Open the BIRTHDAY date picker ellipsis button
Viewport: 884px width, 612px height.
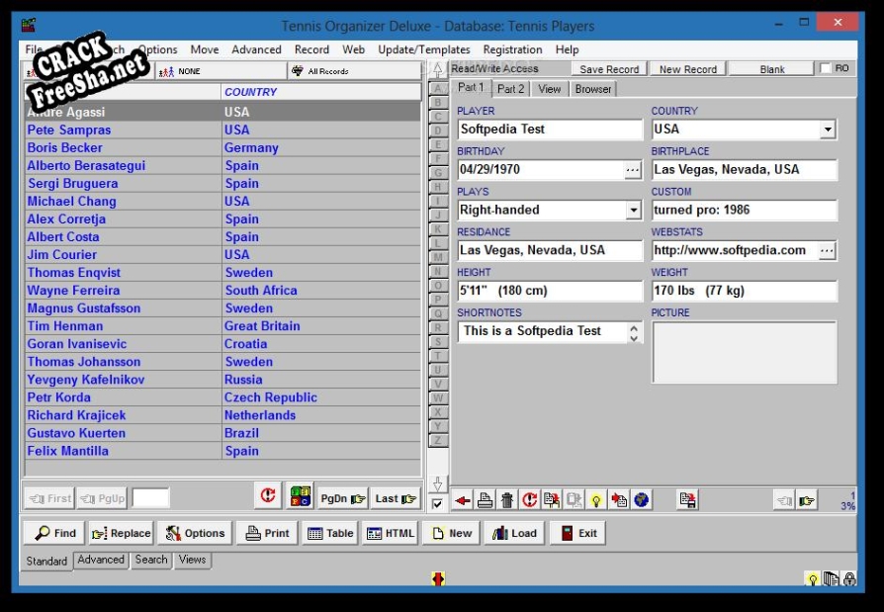633,170
